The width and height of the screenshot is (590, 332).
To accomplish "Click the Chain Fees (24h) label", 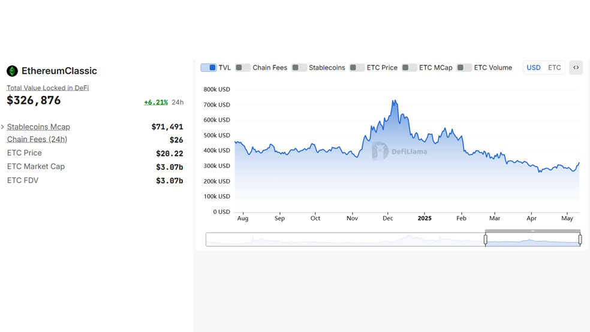I will tap(37, 140).
